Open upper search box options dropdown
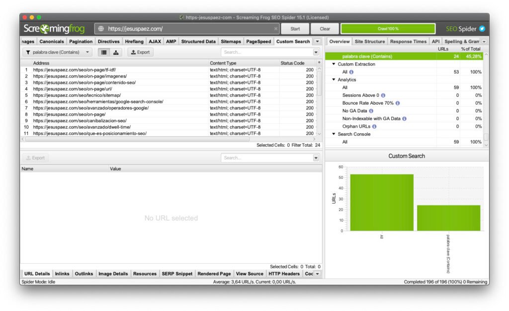 [316, 52]
